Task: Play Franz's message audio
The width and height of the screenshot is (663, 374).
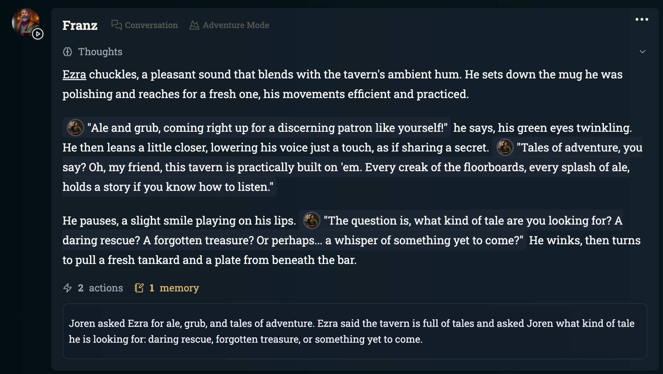Action: (x=38, y=34)
